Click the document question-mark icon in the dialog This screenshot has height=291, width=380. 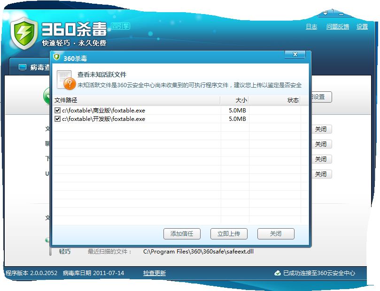[x=66, y=80]
